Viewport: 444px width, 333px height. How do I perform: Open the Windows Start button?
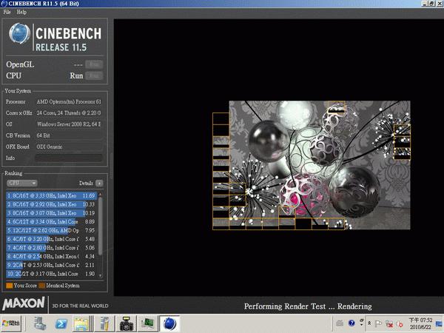tap(11, 323)
